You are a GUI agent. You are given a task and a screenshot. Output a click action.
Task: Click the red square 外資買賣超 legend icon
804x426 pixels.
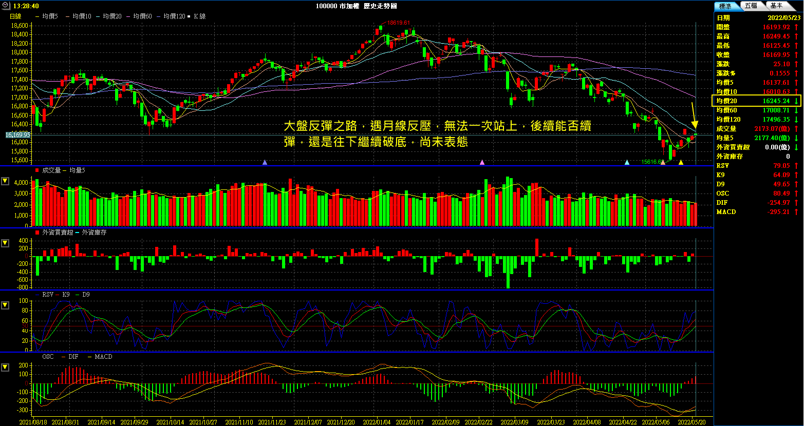click(x=37, y=233)
